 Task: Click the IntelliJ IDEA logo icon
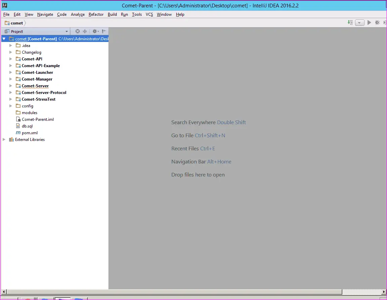(x=4, y=5)
